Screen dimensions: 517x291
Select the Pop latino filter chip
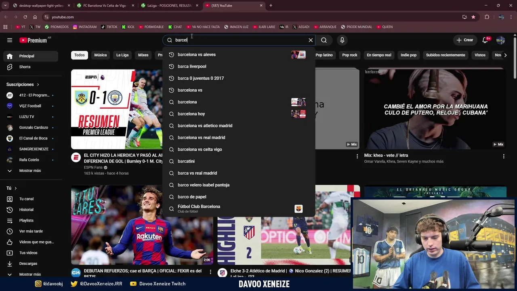pyautogui.click(x=324, y=55)
